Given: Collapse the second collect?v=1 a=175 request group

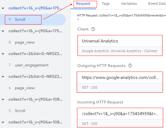Looking at the screenshot, I should click(3, 31).
